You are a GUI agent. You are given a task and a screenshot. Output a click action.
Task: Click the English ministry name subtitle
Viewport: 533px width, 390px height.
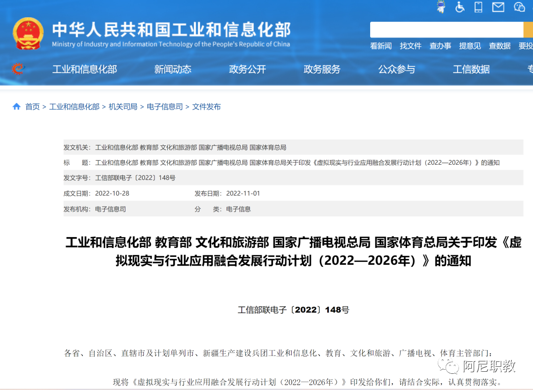click(171, 44)
